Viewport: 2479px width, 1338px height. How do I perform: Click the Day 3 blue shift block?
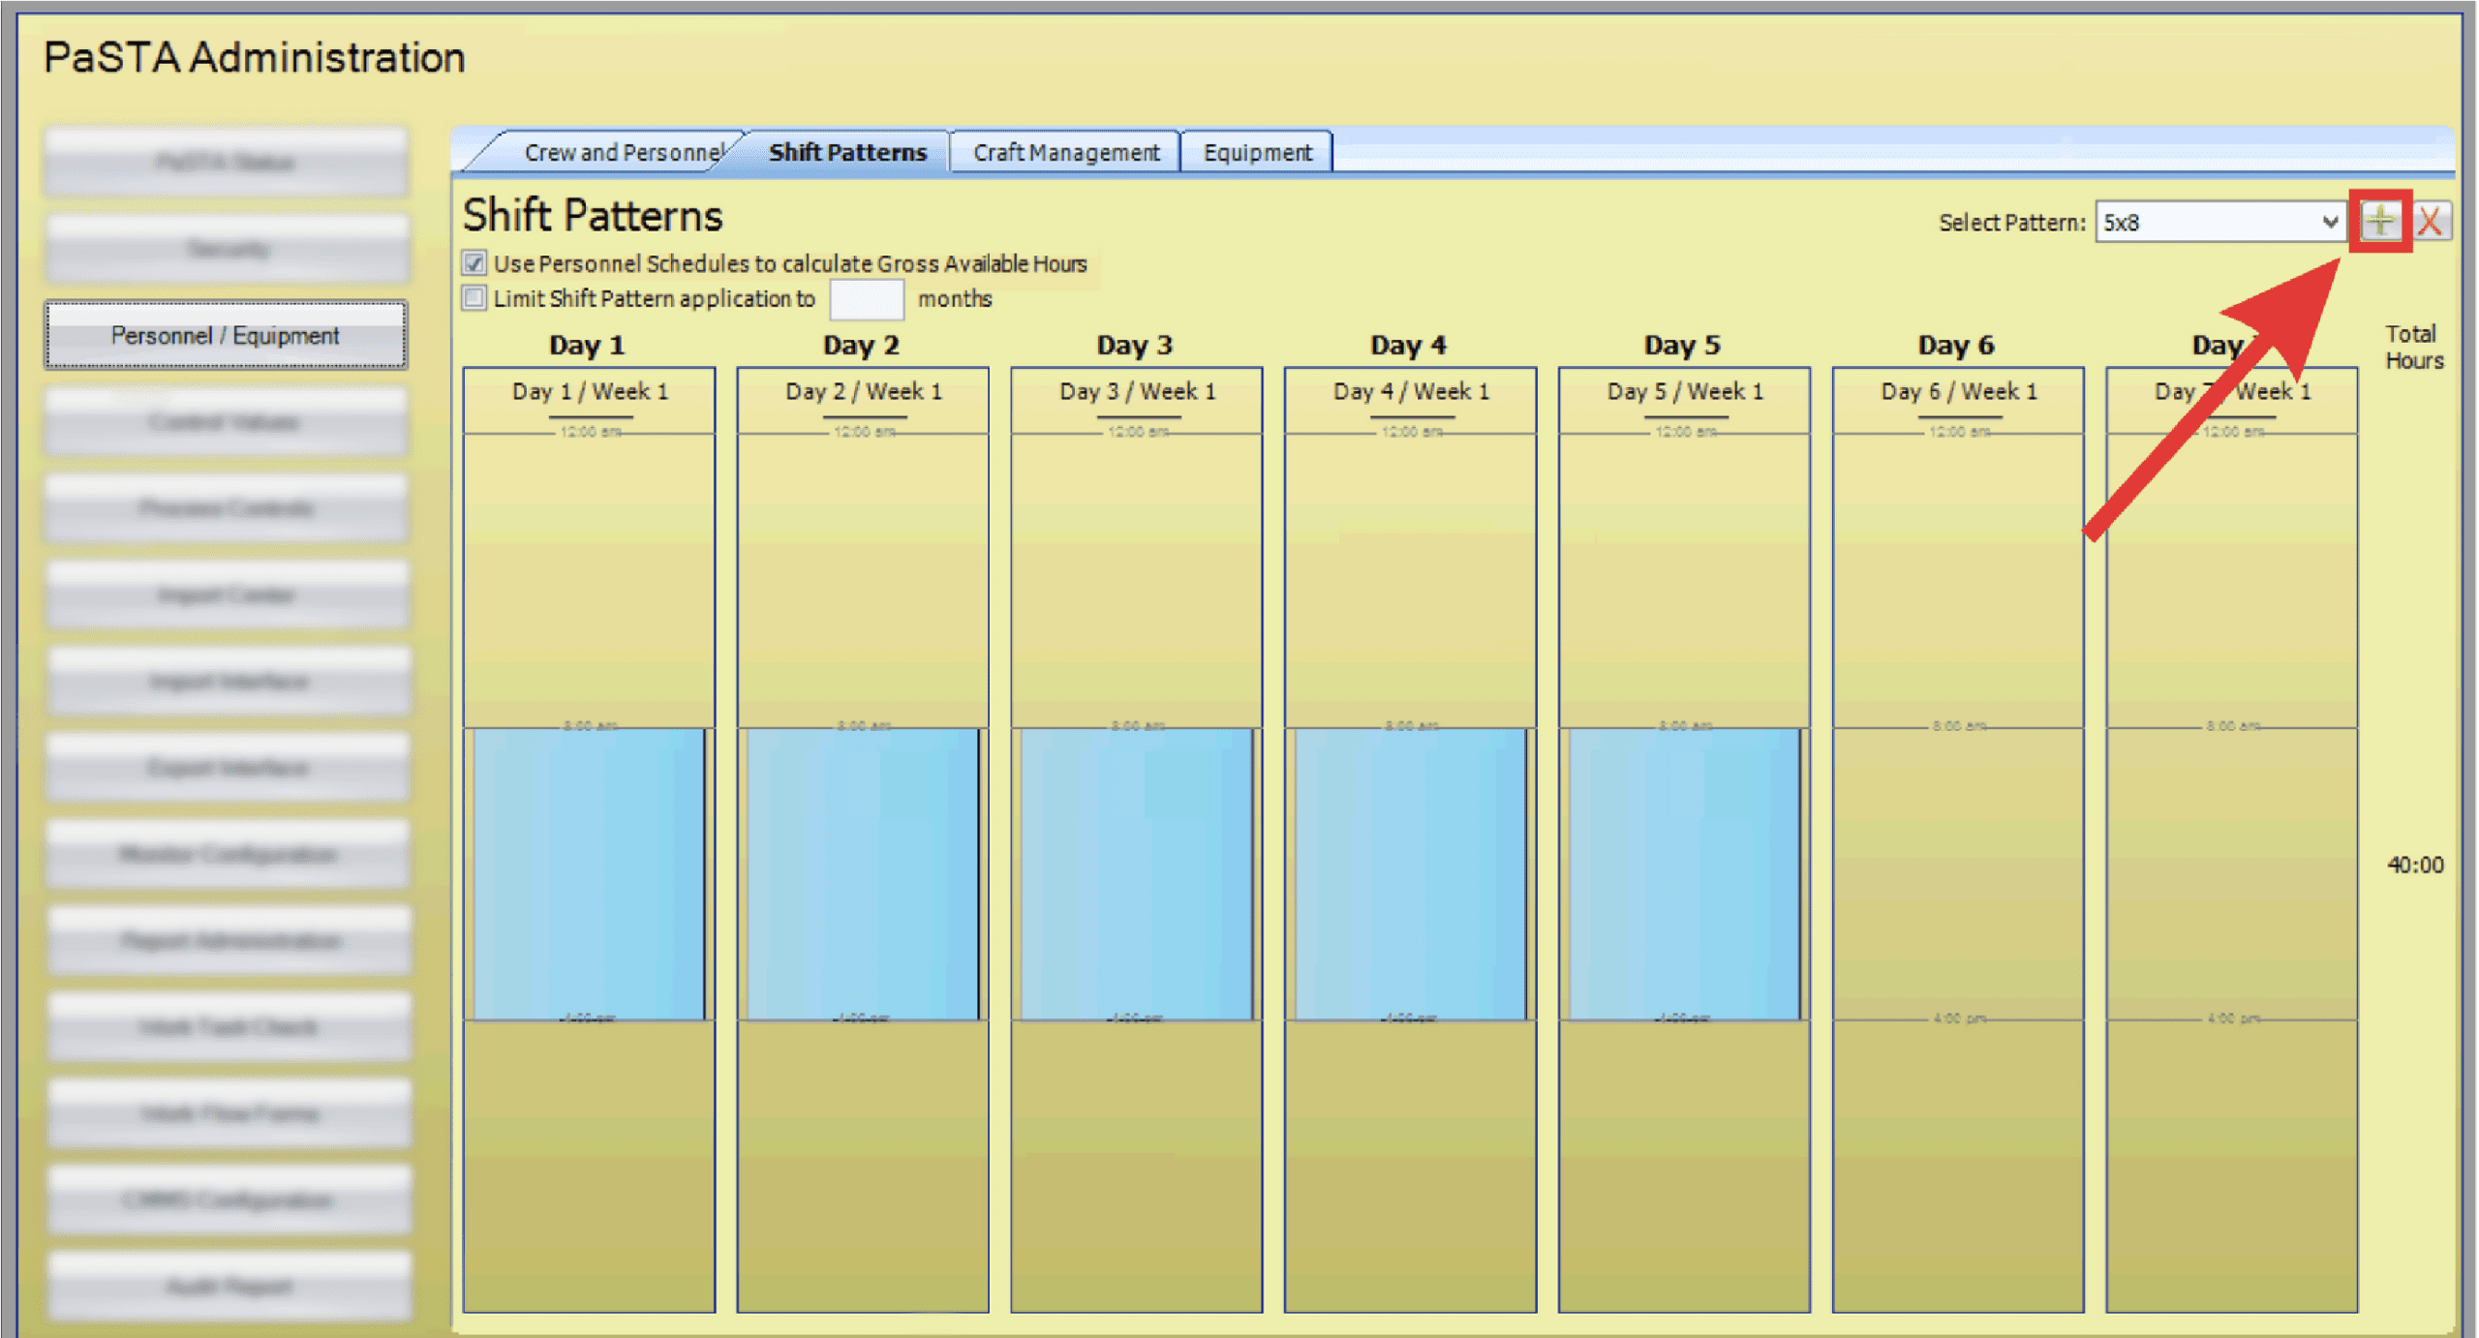tap(1136, 873)
